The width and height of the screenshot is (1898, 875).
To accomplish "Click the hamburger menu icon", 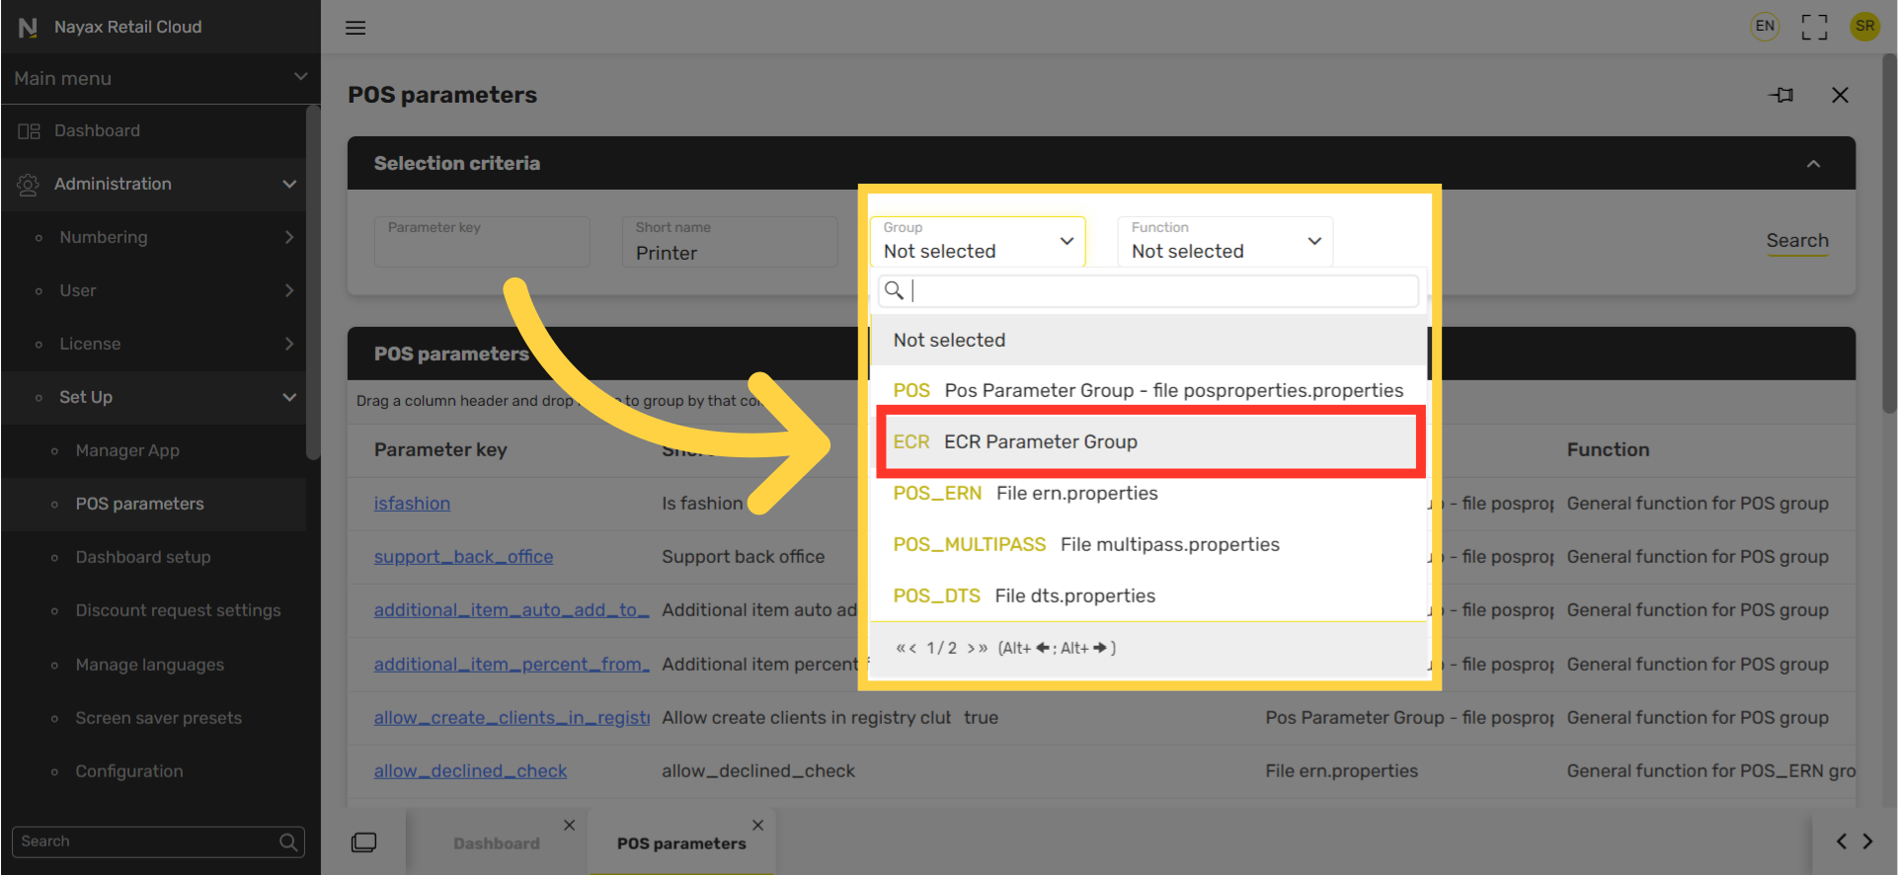I will coord(356,28).
